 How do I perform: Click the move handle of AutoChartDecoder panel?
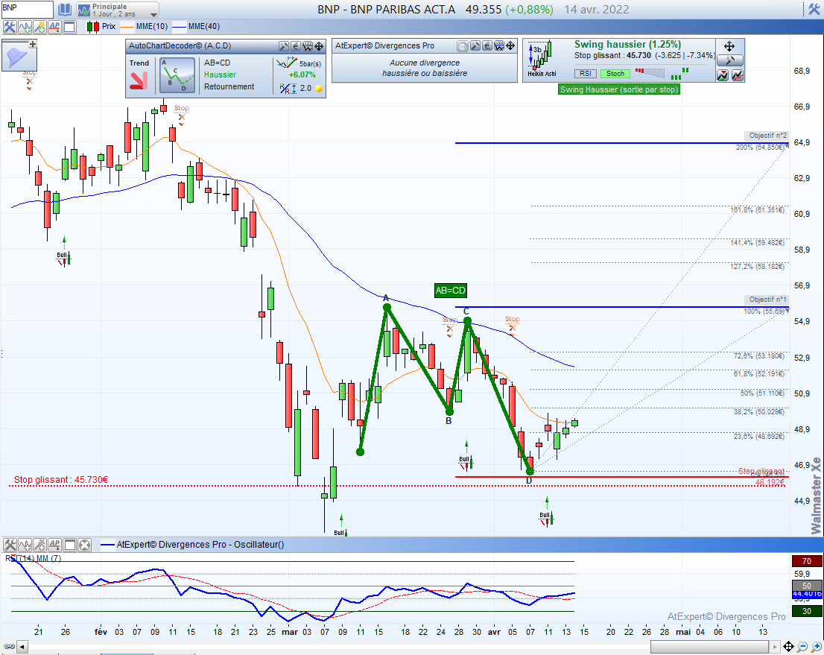(319, 46)
